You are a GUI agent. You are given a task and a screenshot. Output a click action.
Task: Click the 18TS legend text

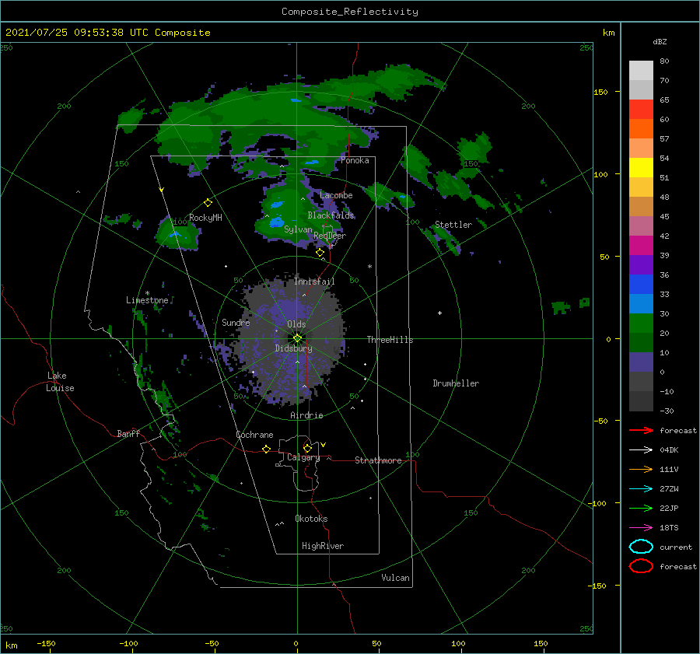click(669, 528)
